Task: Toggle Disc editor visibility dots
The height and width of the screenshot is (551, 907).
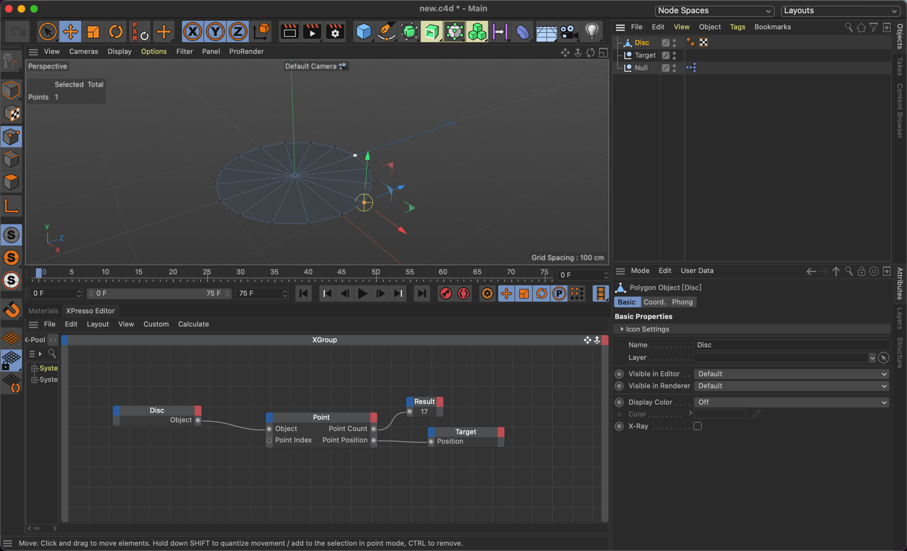Action: coord(674,42)
